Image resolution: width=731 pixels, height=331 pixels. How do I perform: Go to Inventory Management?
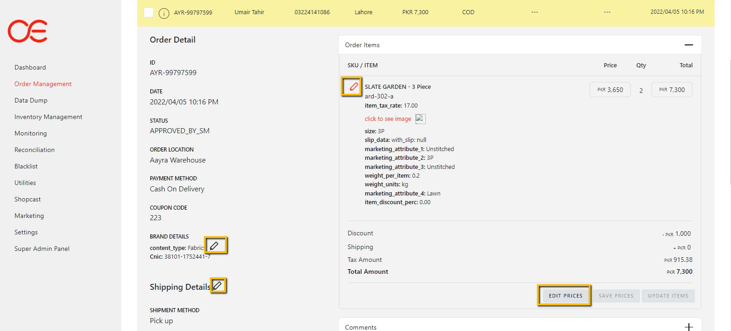coord(48,117)
